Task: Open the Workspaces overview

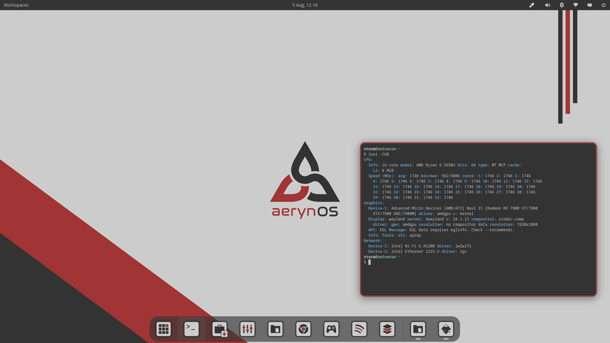Action: coord(16,5)
